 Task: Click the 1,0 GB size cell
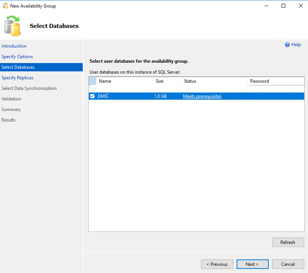(161, 96)
